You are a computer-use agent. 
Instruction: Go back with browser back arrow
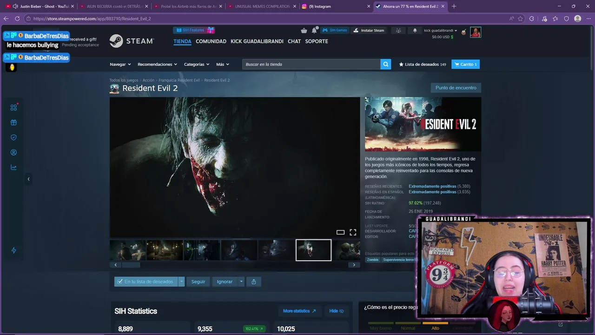coord(6,19)
